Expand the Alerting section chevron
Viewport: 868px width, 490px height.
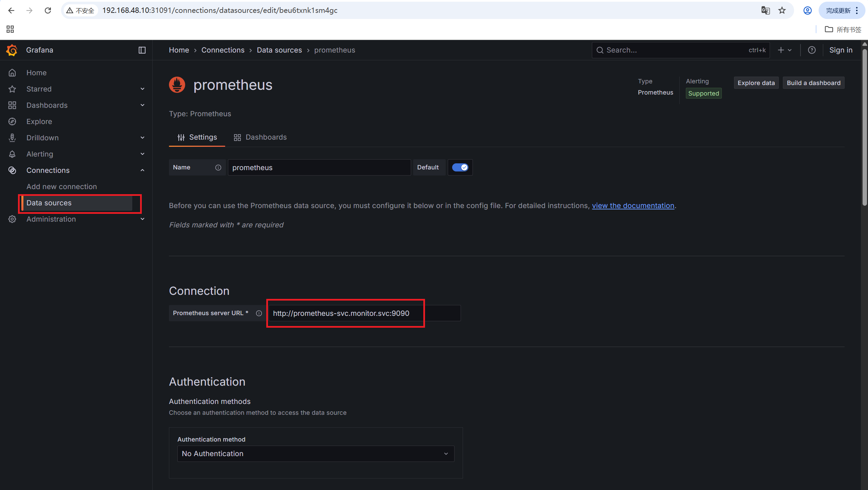[x=142, y=154]
